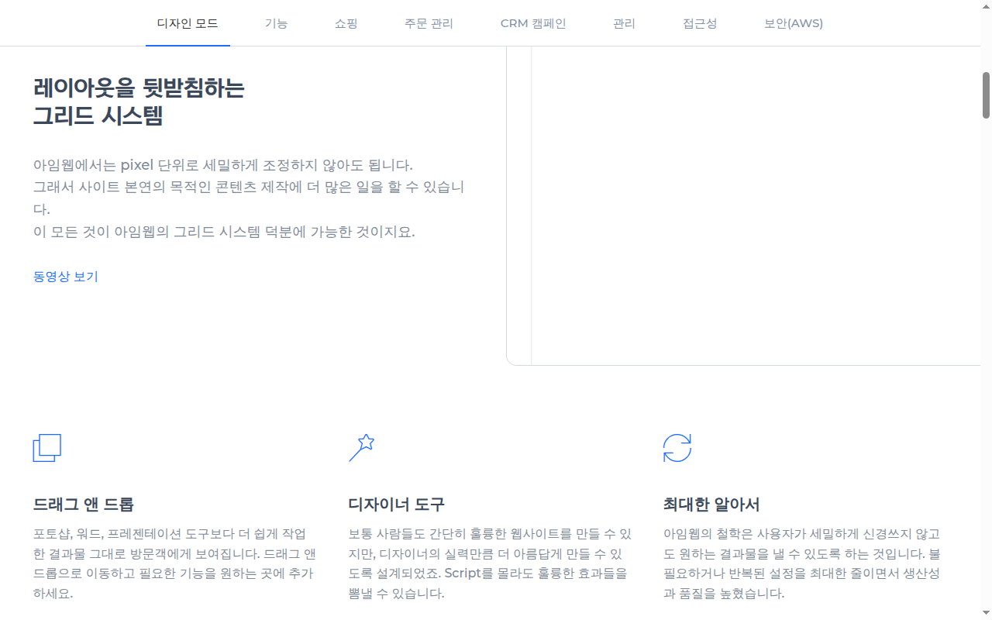
Task: Click the drag and drop overlapping squares icon
Action: point(46,448)
